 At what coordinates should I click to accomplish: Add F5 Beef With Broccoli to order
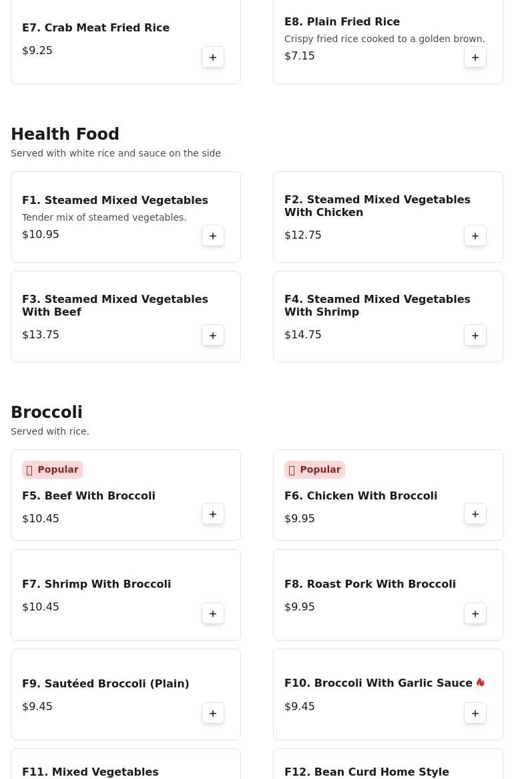[213, 514]
